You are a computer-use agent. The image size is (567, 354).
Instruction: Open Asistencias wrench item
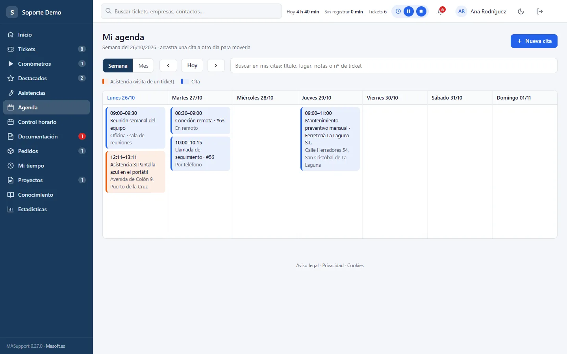(x=46, y=93)
